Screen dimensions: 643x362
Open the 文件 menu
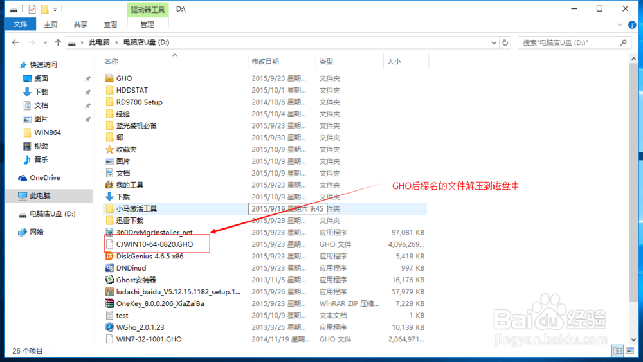click(20, 24)
